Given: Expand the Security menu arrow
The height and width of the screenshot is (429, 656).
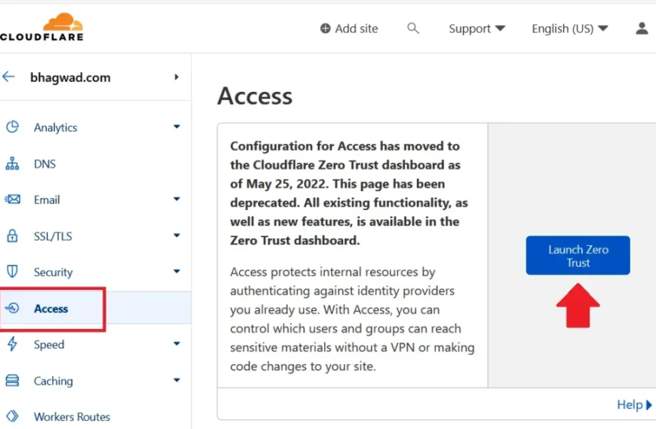Looking at the screenshot, I should click(176, 272).
